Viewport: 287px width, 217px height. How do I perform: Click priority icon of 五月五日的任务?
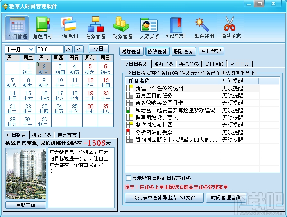click(x=130, y=95)
